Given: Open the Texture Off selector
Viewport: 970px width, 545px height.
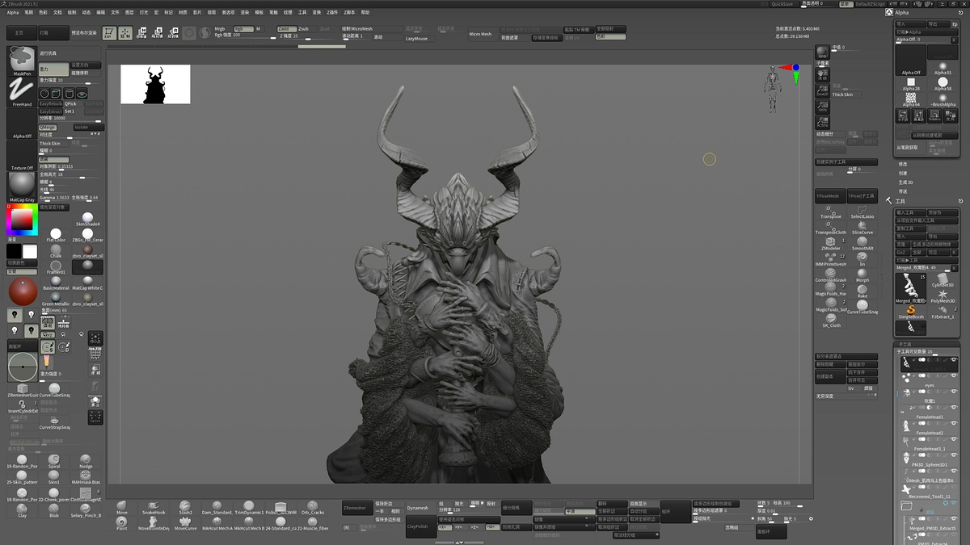Looking at the screenshot, I should [x=22, y=156].
